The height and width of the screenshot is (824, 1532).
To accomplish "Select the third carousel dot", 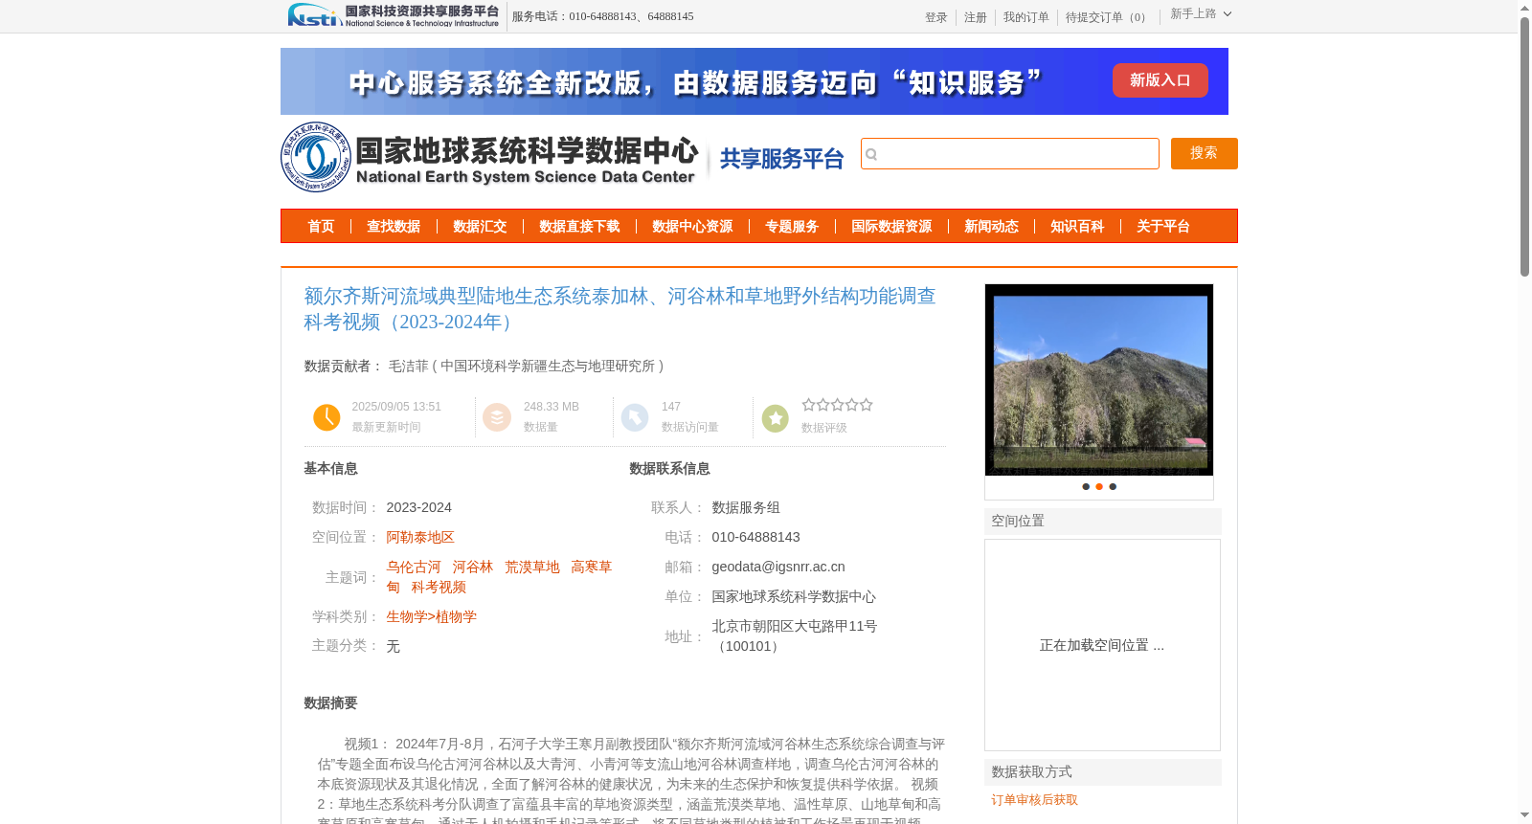I will pos(1113,486).
